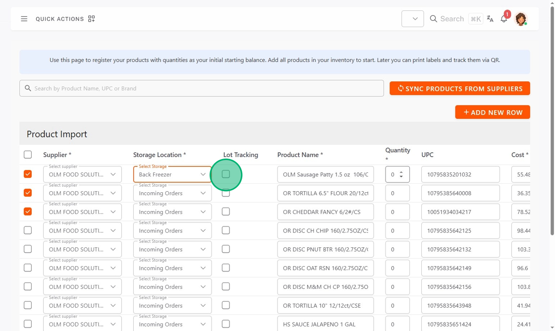The image size is (555, 331).
Task: Open Back Freezer storage location dropdown
Action: [172, 174]
